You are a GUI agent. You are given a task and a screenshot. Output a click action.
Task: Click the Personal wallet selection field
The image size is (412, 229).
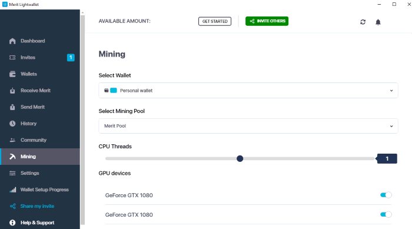tap(248, 91)
